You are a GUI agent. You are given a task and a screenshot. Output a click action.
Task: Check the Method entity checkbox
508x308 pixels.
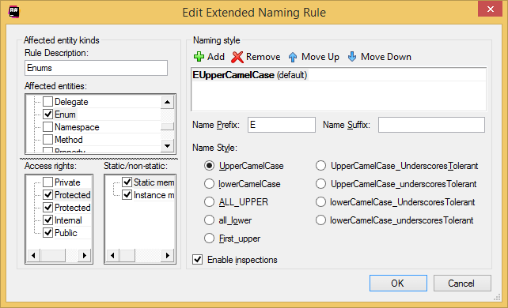pyautogui.click(x=48, y=139)
